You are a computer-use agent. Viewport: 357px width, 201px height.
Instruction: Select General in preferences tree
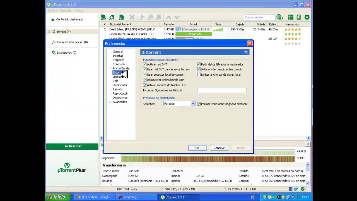[x=117, y=52]
